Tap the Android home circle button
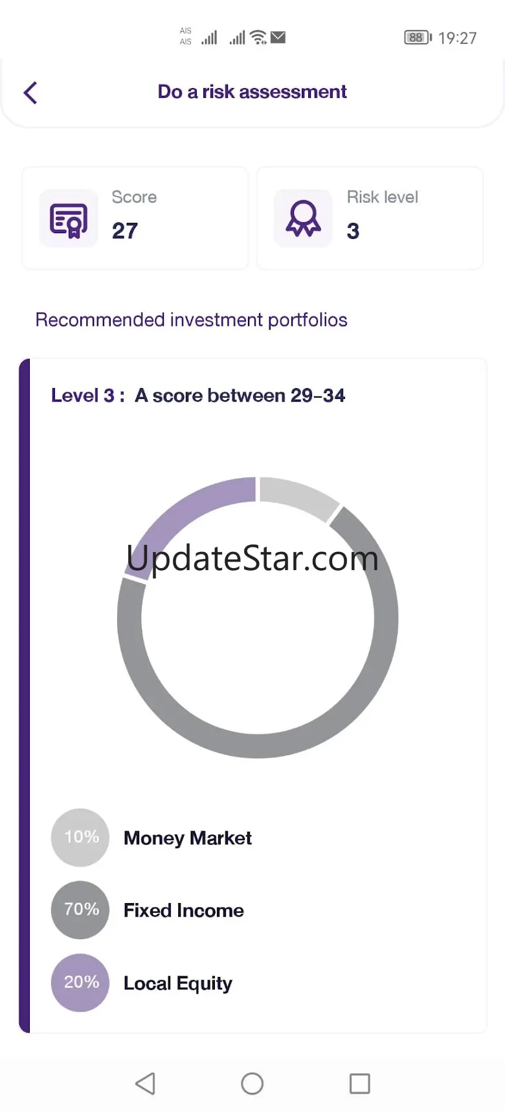This screenshot has height=1111, width=505. 252,1083
